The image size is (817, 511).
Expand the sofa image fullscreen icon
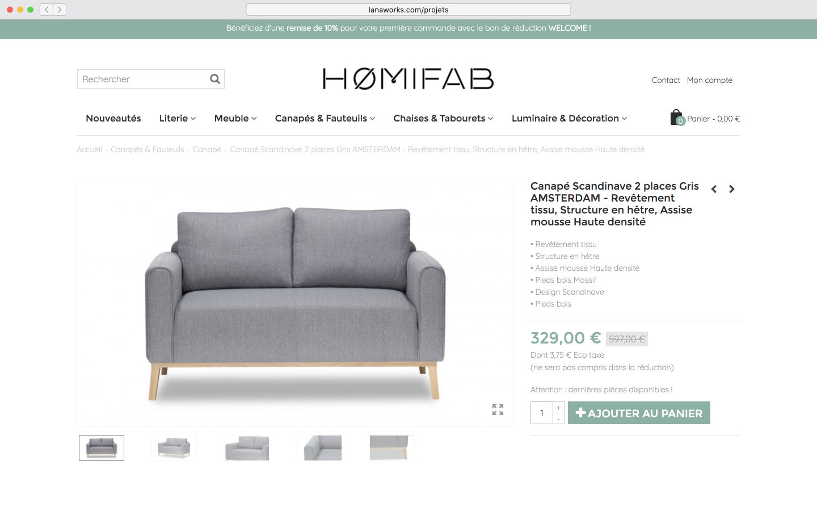[x=498, y=410]
